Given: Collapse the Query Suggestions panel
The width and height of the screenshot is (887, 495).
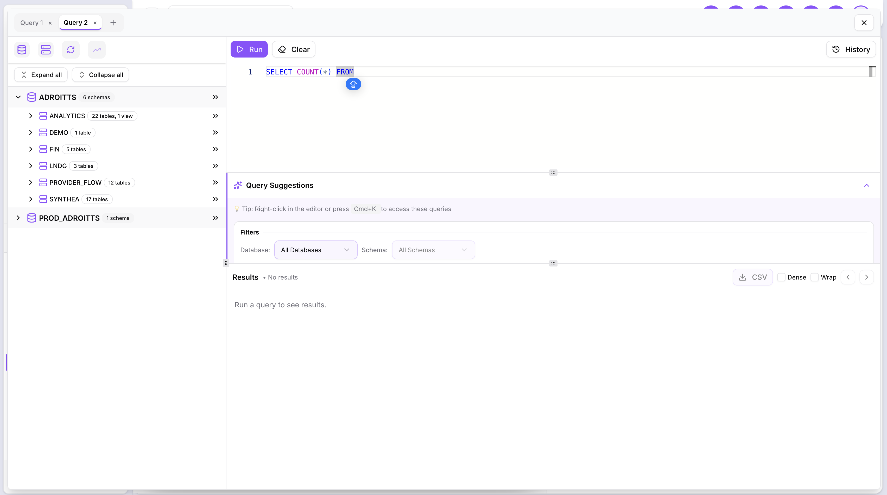Looking at the screenshot, I should click(867, 186).
